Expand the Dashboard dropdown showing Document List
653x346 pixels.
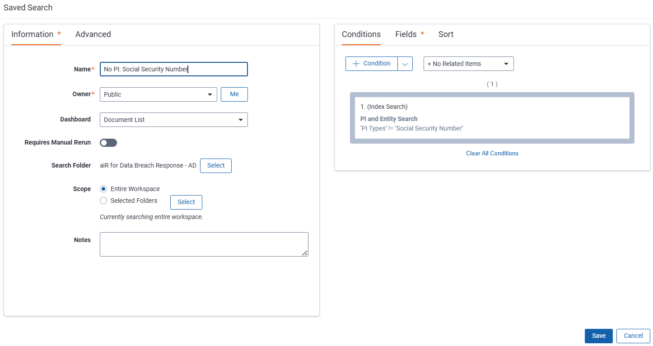[x=173, y=120]
